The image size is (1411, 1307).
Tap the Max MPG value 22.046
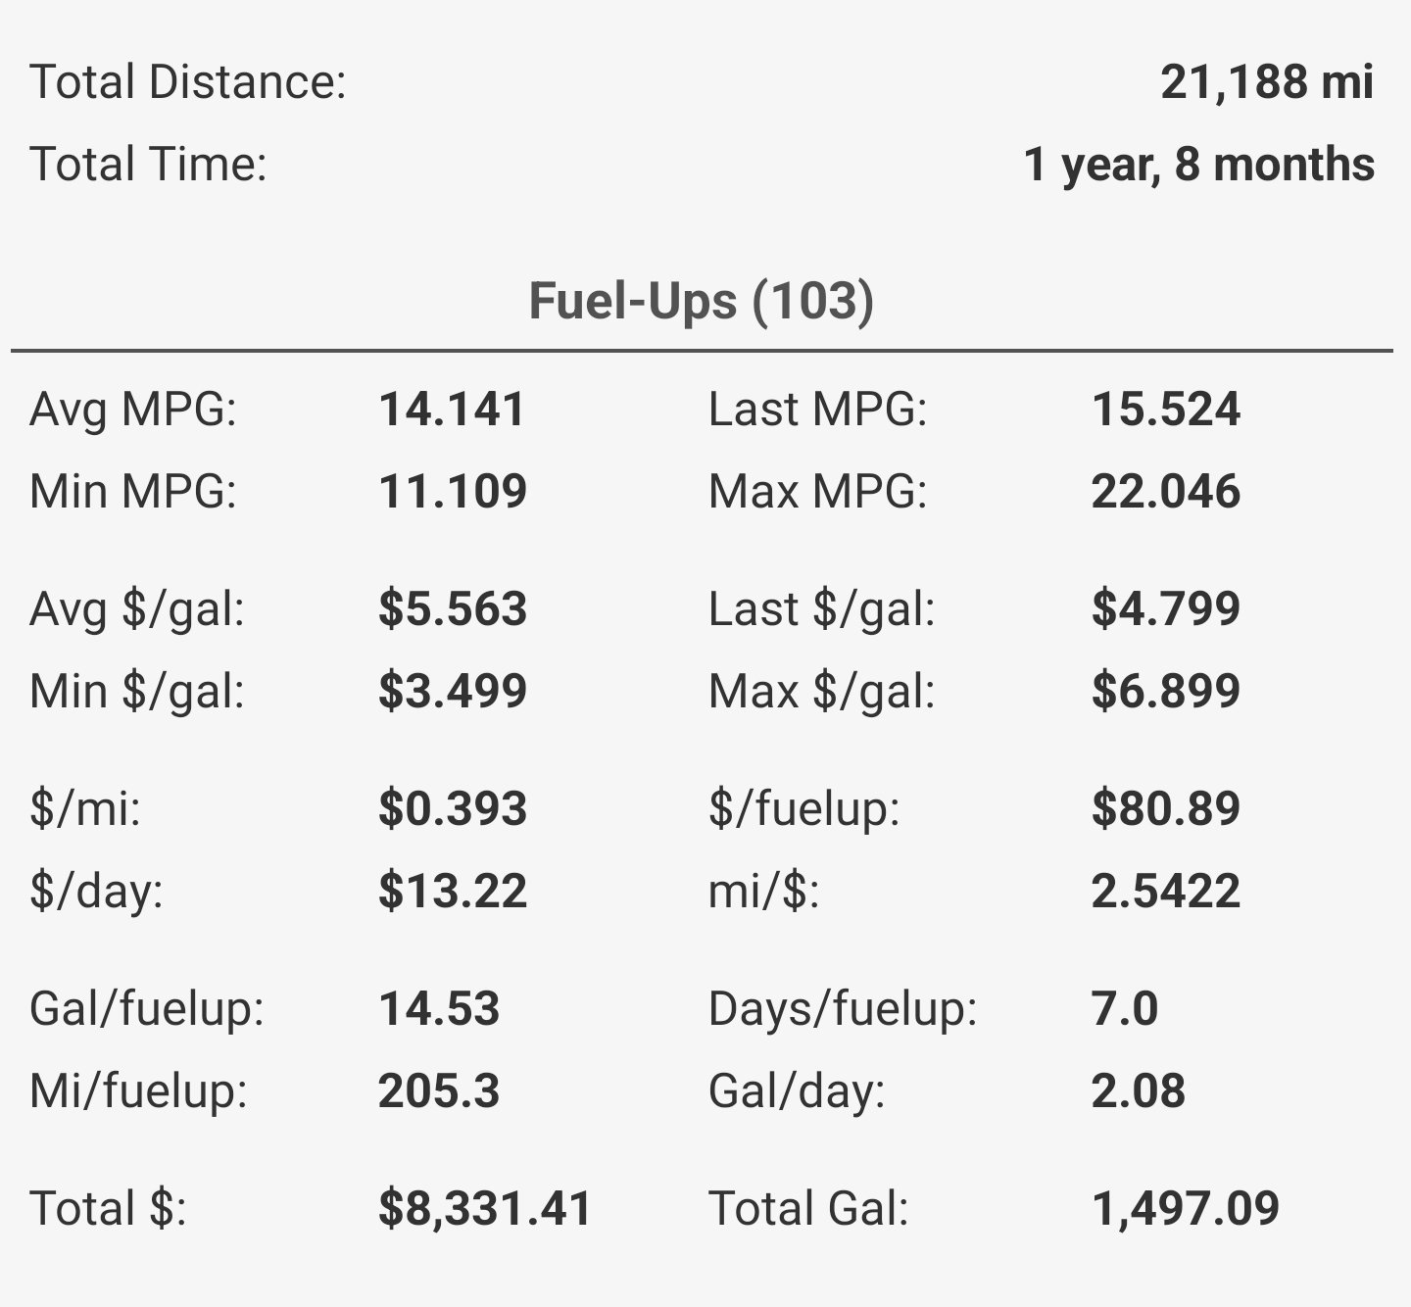click(1166, 492)
